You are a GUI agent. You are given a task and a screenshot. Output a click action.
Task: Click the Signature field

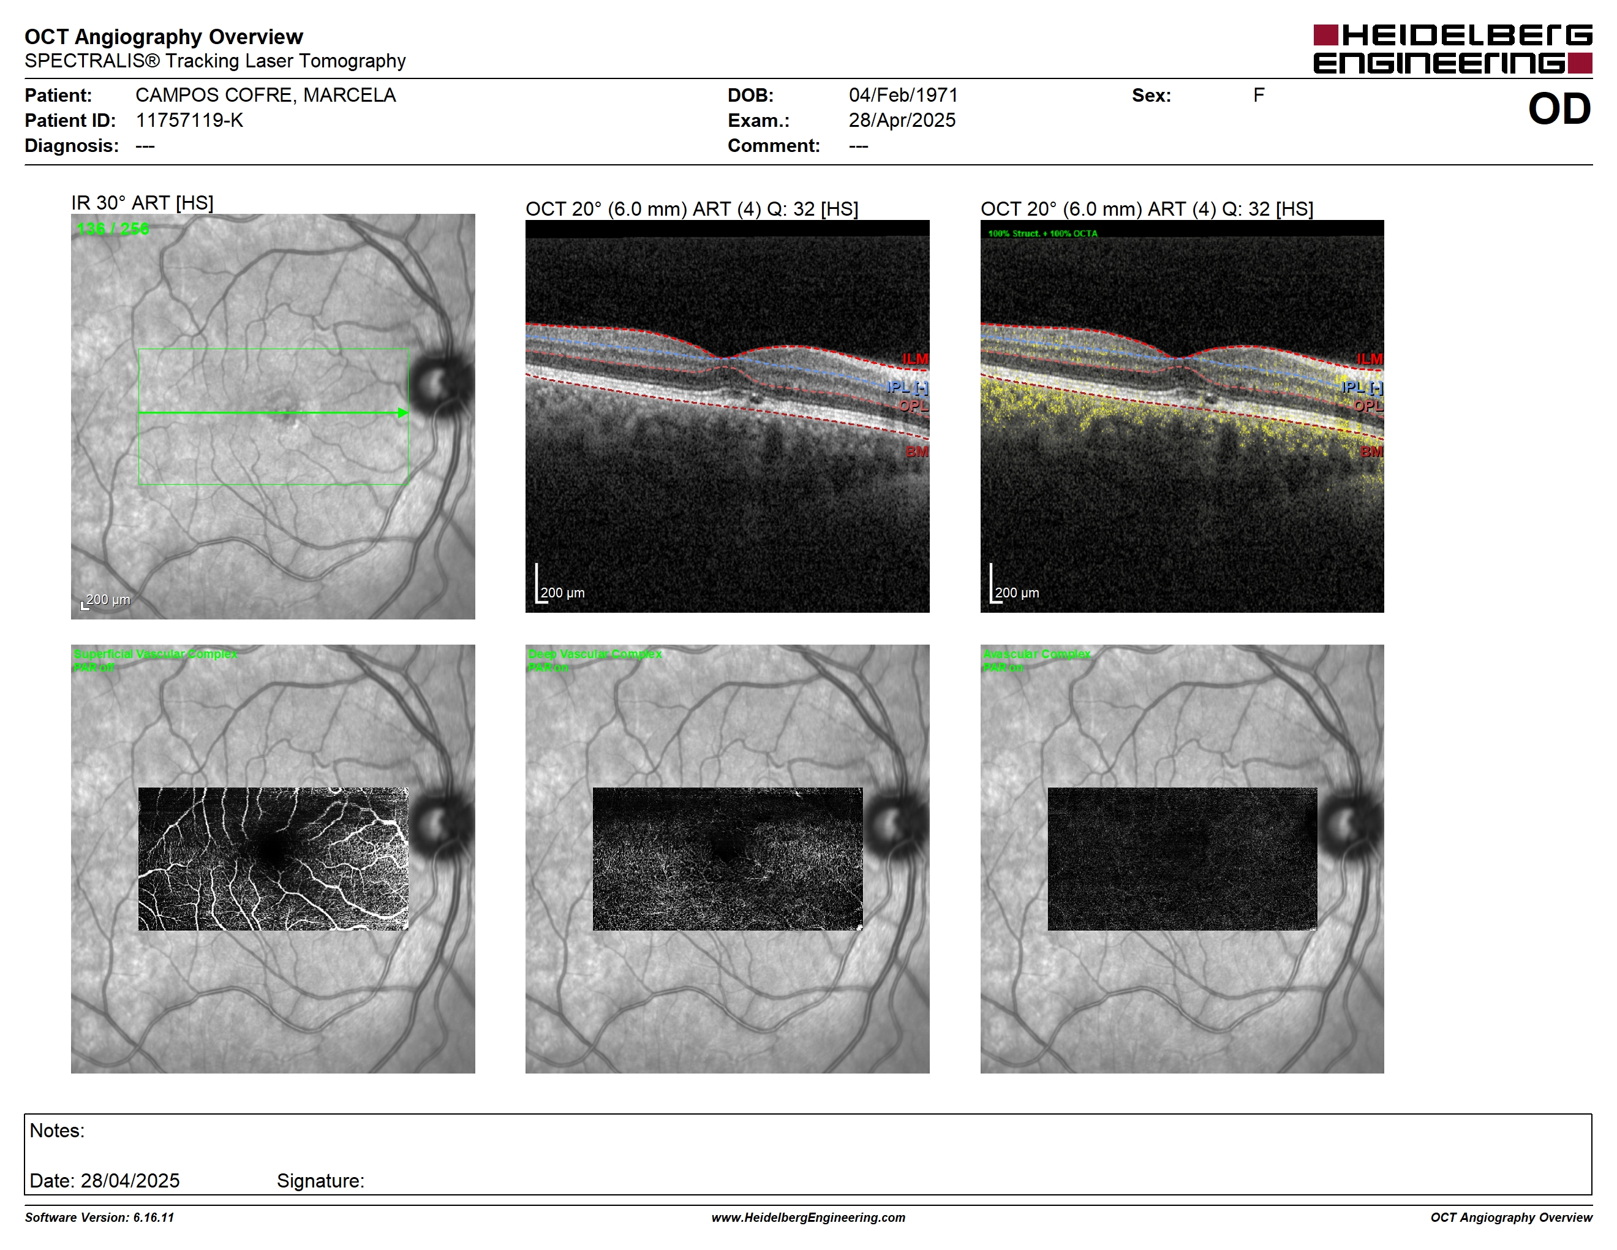click(320, 1180)
